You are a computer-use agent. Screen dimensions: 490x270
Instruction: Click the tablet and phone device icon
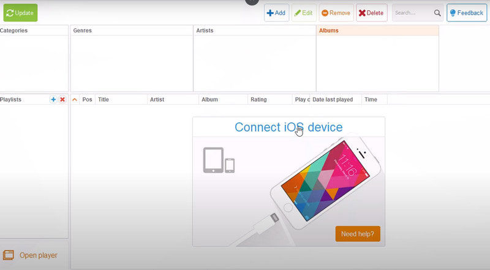219,160
